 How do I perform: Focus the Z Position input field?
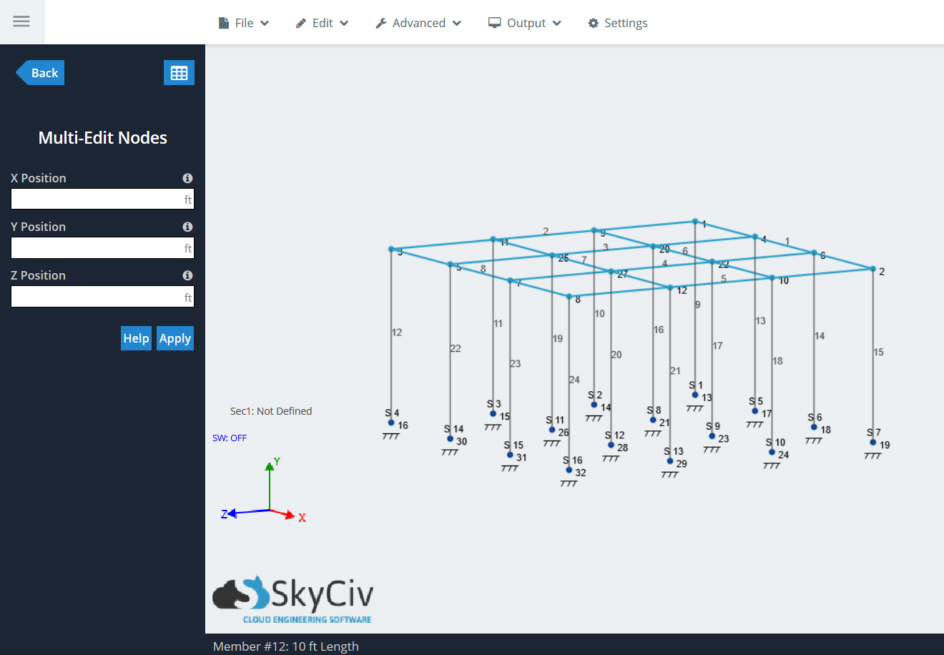102,296
